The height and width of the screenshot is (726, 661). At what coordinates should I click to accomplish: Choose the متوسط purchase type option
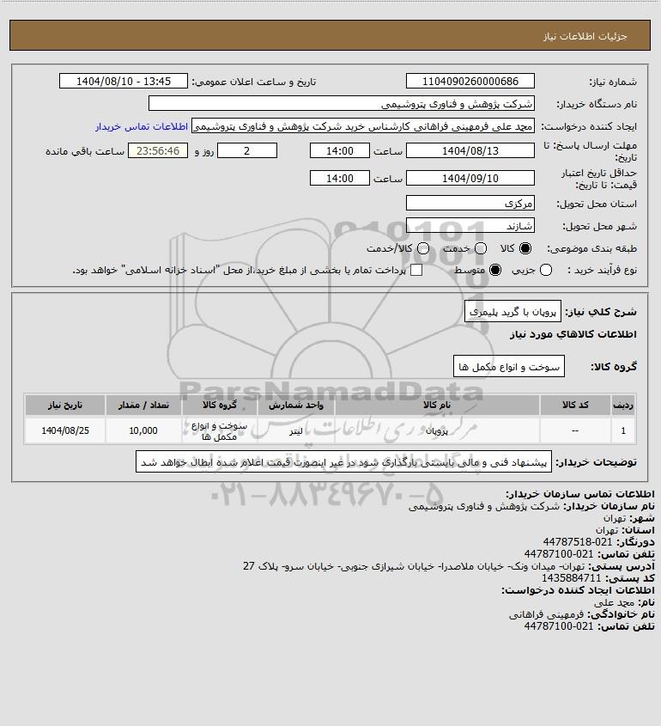(495, 270)
